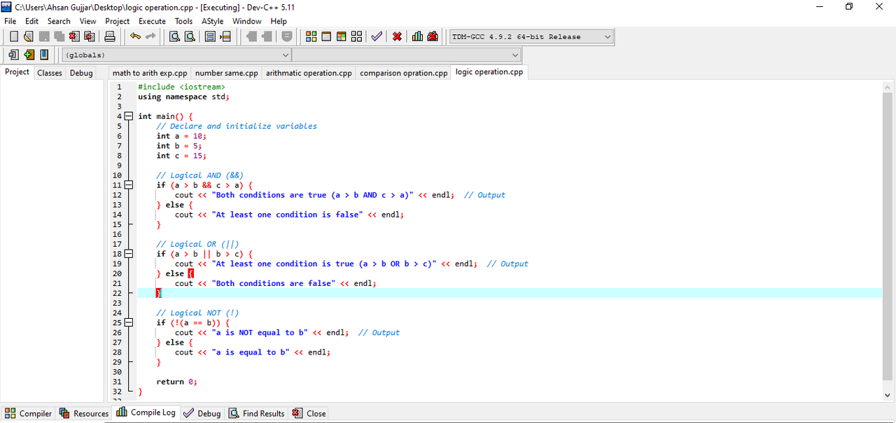The height and width of the screenshot is (423, 896).
Task: Collapse the fold marker on line 11
Action: (128, 185)
